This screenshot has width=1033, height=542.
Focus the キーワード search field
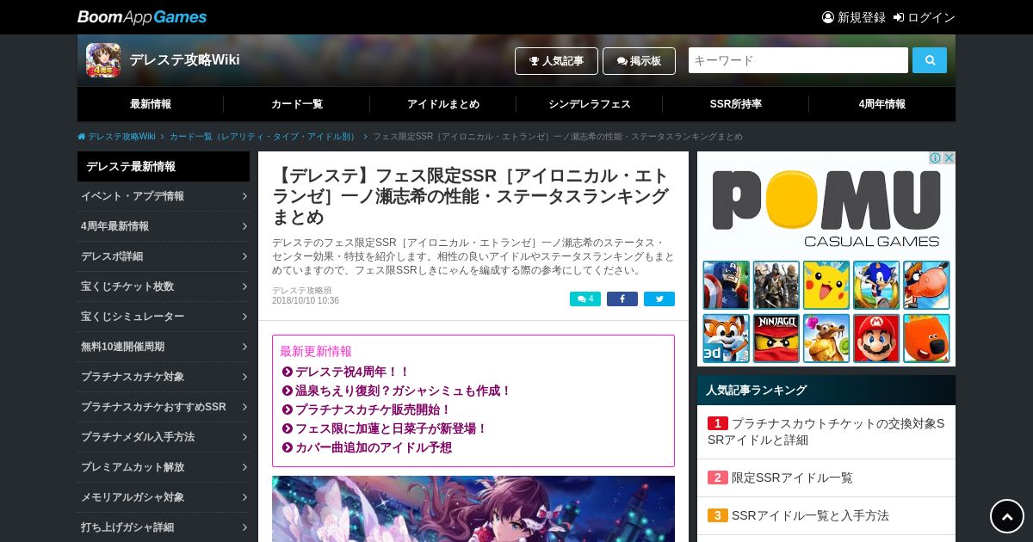[798, 60]
